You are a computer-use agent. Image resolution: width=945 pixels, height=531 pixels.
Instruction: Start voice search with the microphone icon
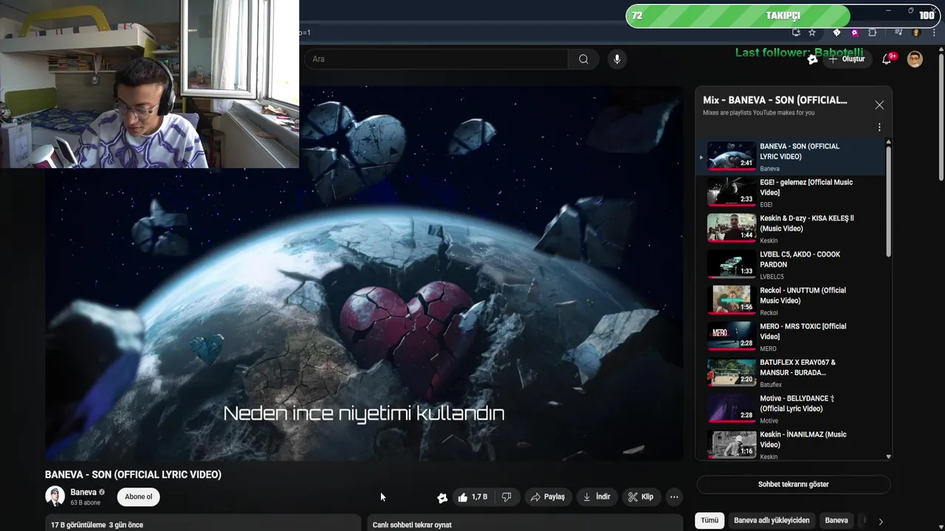click(x=617, y=59)
